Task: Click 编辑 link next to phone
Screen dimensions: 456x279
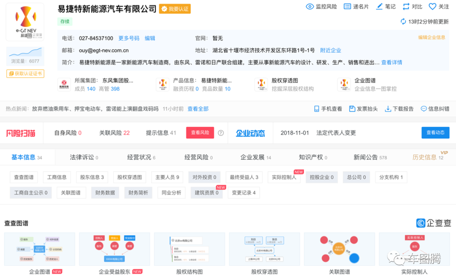Action: (150, 38)
